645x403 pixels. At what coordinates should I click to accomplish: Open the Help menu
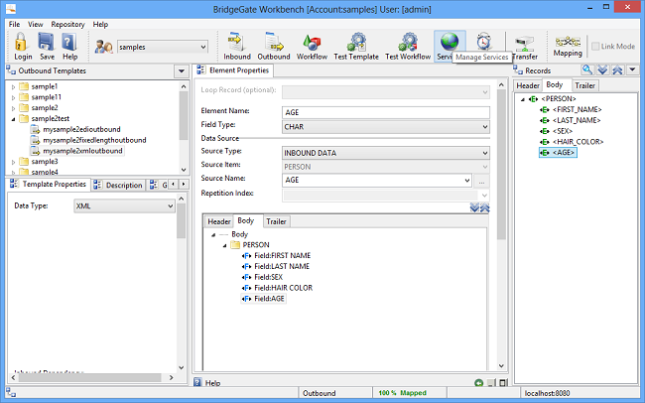point(100,24)
